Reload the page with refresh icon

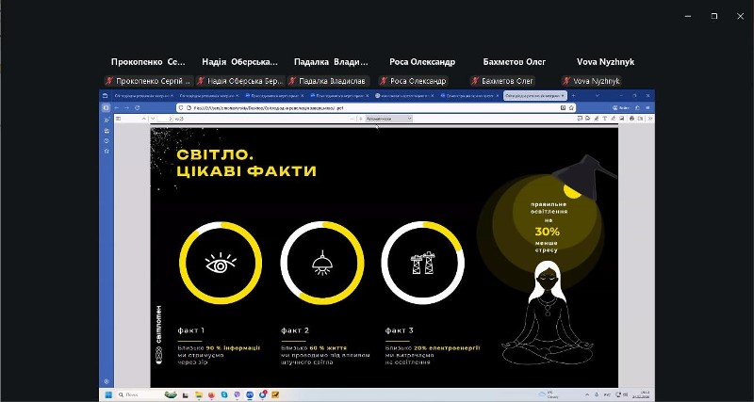click(138, 108)
